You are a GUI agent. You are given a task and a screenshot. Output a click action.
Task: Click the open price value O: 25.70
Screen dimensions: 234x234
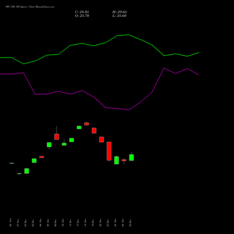tap(82, 16)
